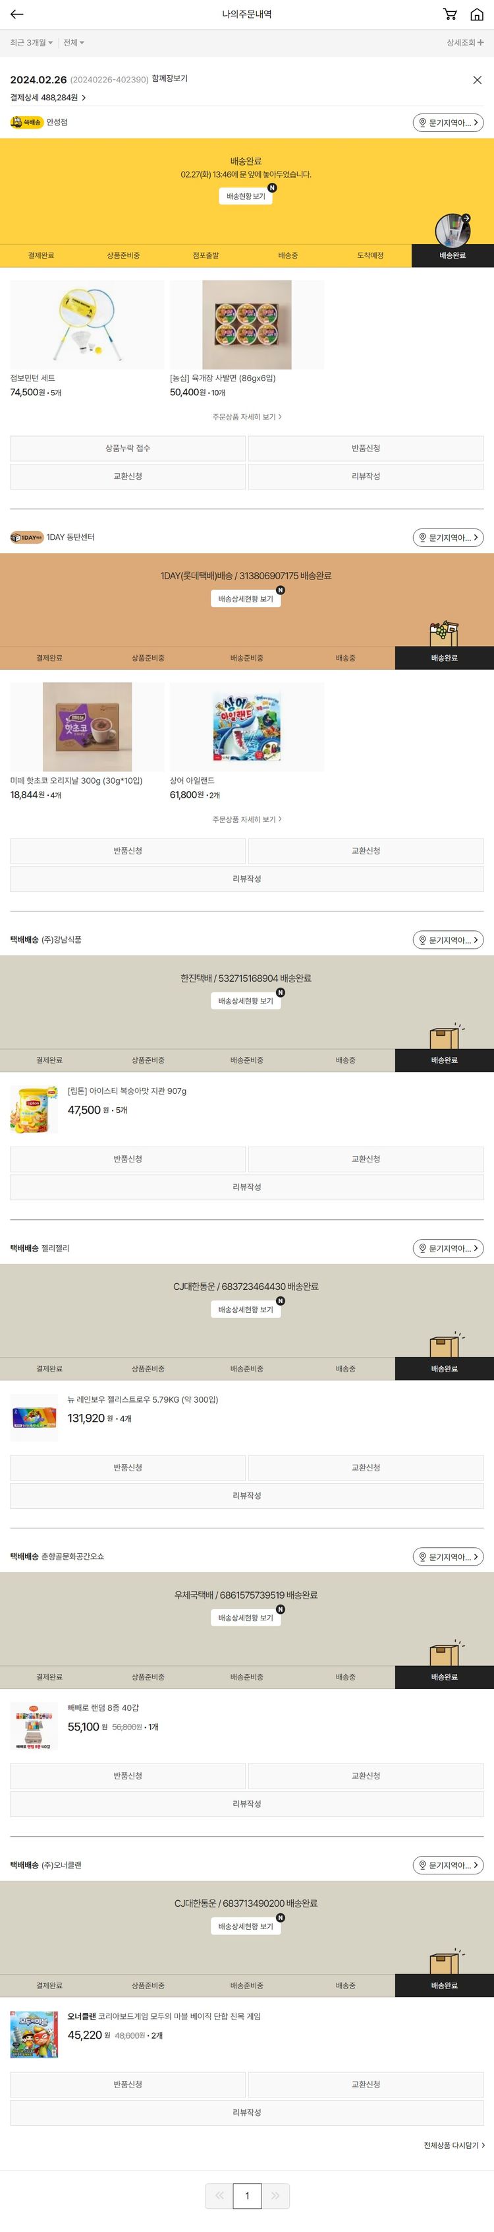Expand 상세조회 search options
The height and width of the screenshot is (2232, 494).
point(466,42)
